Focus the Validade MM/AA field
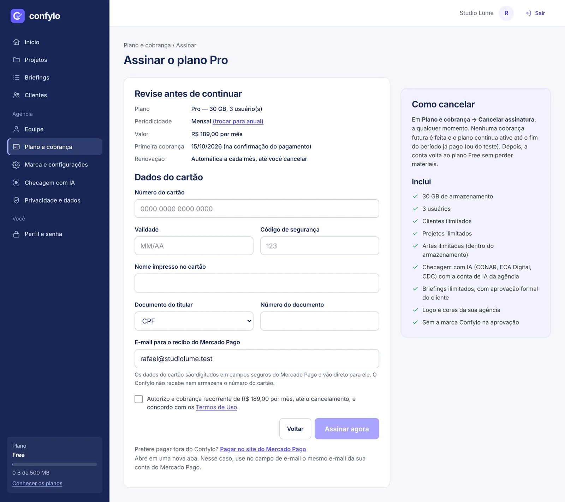 tap(194, 246)
